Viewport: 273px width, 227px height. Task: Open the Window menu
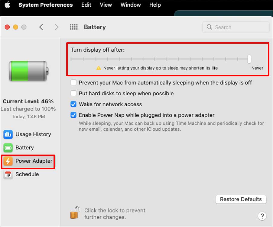click(x=131, y=5)
